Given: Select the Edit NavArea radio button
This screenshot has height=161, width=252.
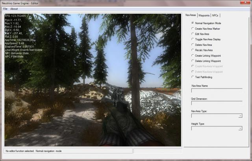Looking at the screenshot, I should [193, 34].
